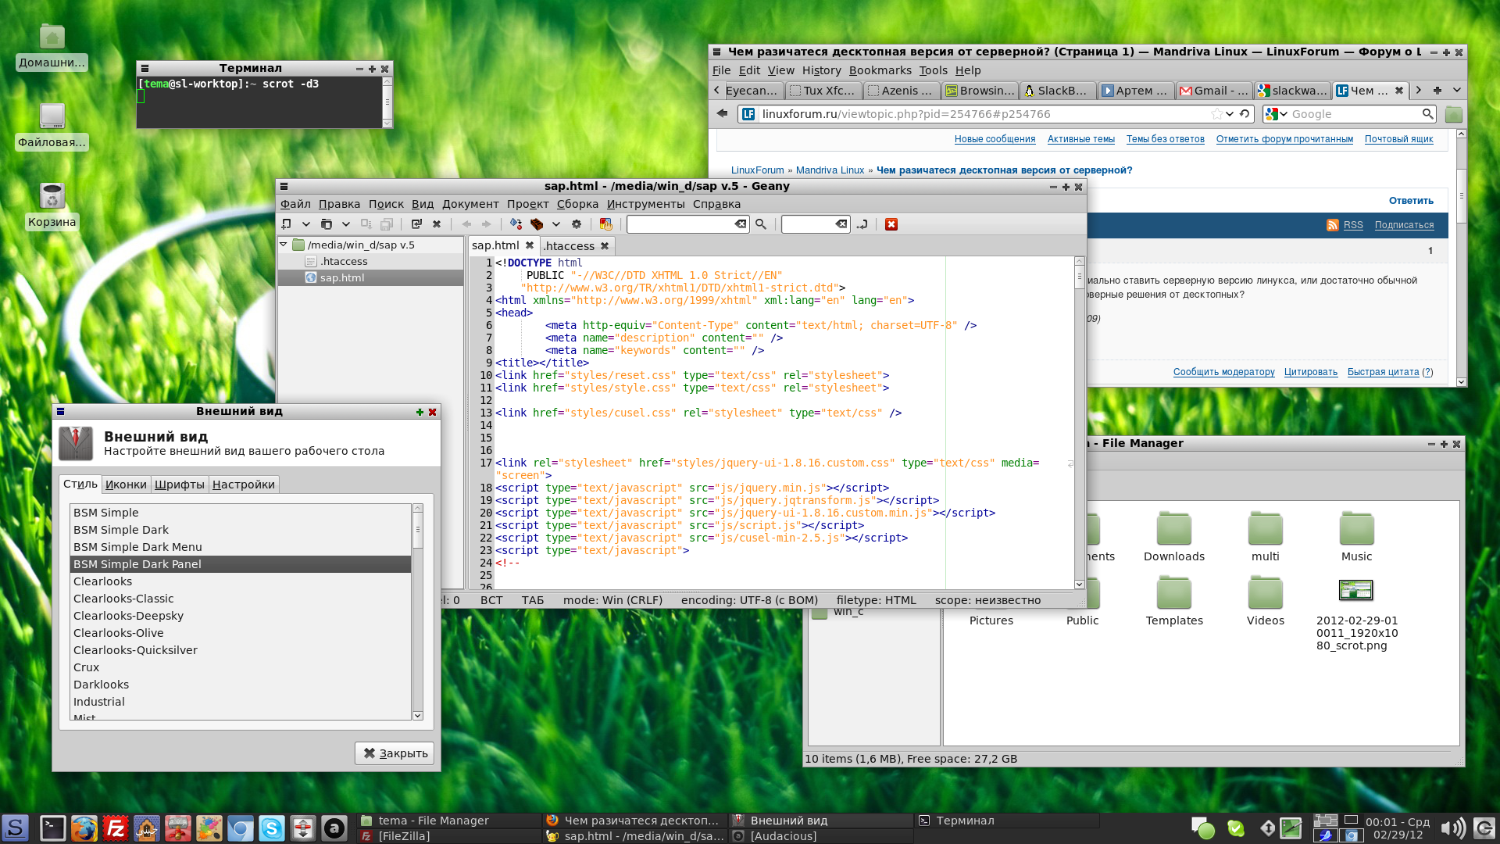Image resolution: width=1500 pixels, height=844 pixels.
Task: Click the volume speaker icon in panel
Action: click(1452, 828)
